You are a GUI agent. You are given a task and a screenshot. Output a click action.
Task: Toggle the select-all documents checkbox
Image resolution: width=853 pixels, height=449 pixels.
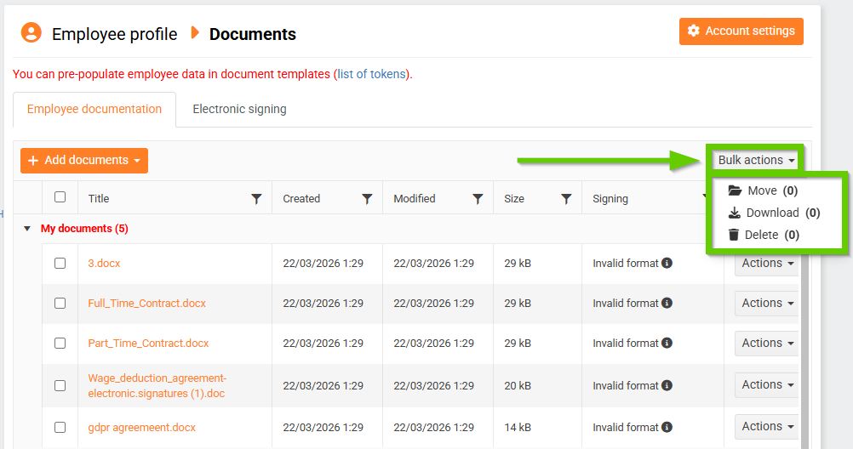point(60,197)
